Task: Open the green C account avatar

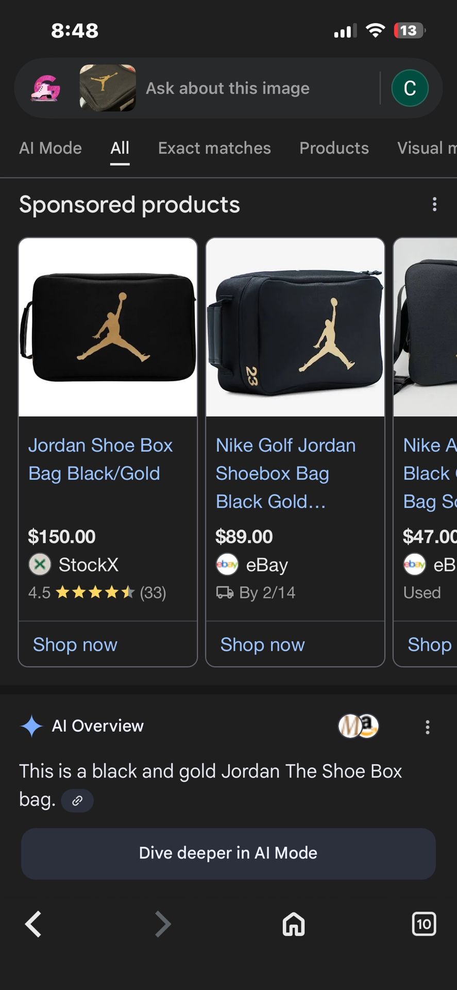Action: click(410, 88)
